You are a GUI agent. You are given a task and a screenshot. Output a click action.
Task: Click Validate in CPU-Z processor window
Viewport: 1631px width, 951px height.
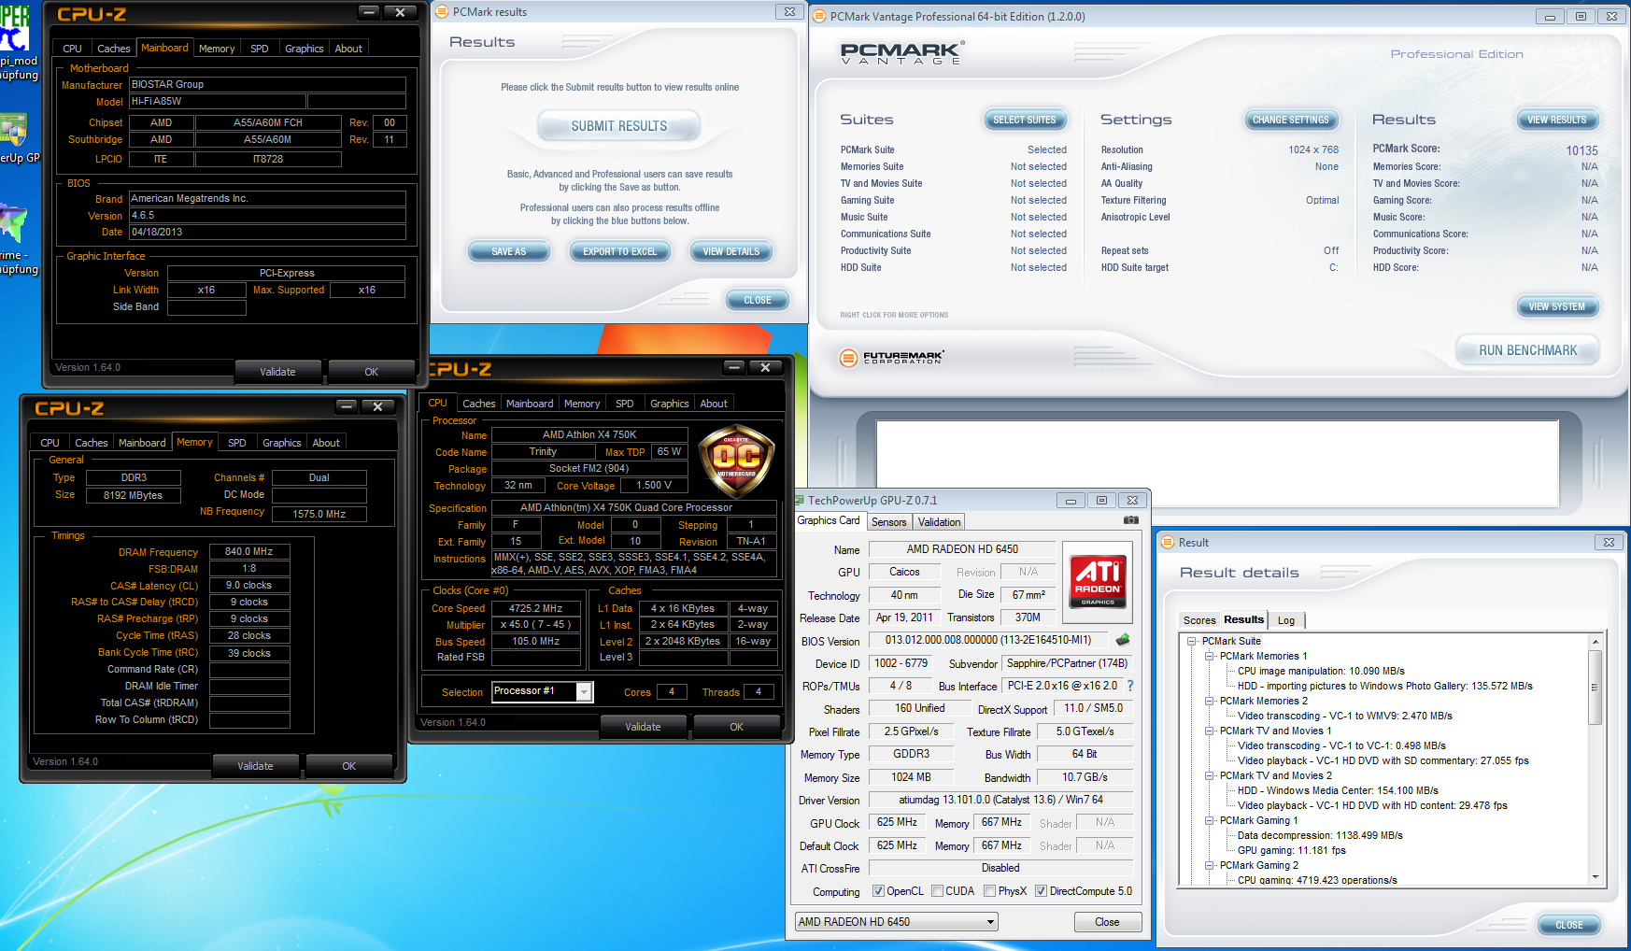tap(643, 727)
